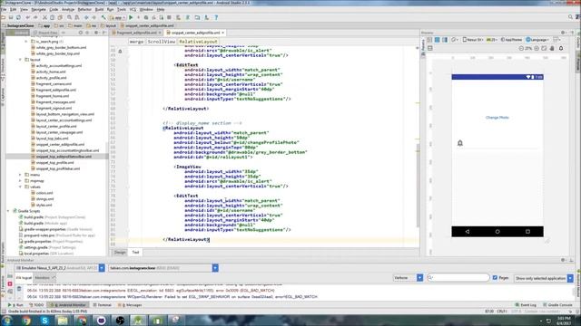Image resolution: width=581 pixels, height=326 pixels.
Task: Open colors.xml under values
Action: 44,193
